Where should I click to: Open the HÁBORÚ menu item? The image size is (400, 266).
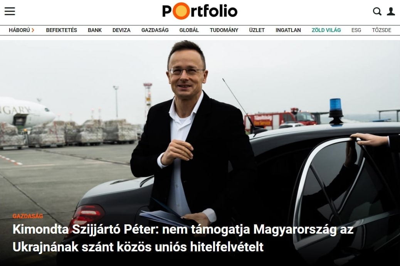coord(19,30)
